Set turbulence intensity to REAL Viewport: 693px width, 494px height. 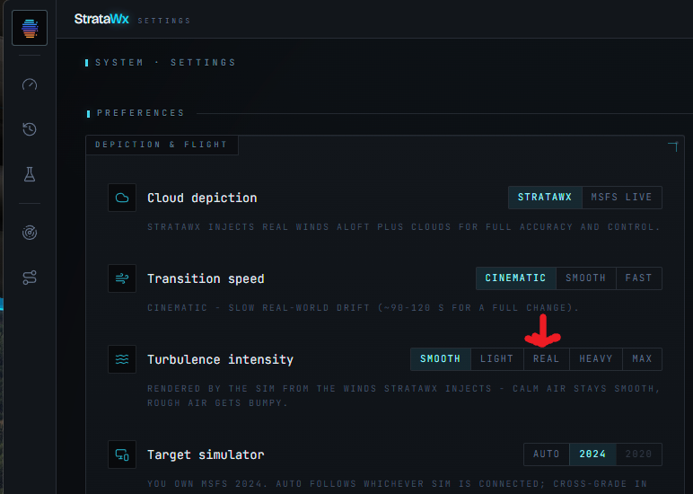547,359
